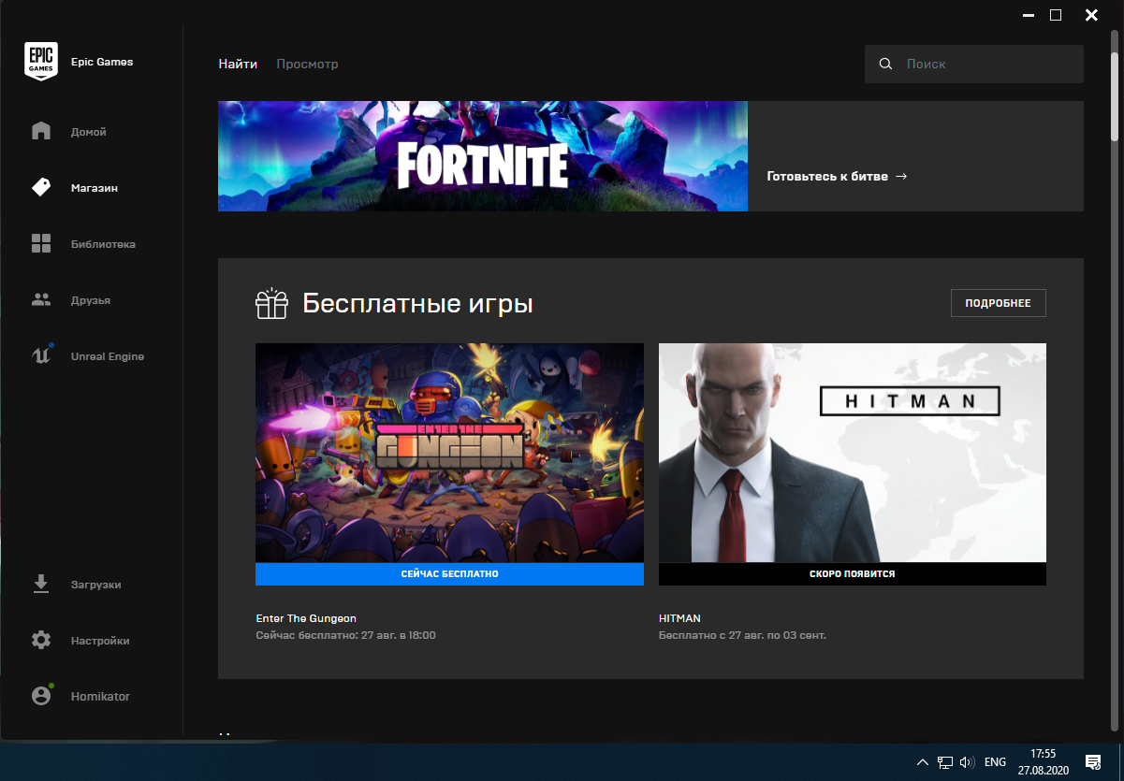Open Unreal Engine label in sidebar

click(108, 356)
